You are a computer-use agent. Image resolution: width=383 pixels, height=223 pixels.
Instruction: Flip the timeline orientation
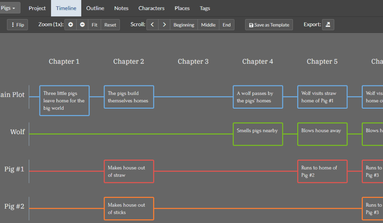coord(17,25)
